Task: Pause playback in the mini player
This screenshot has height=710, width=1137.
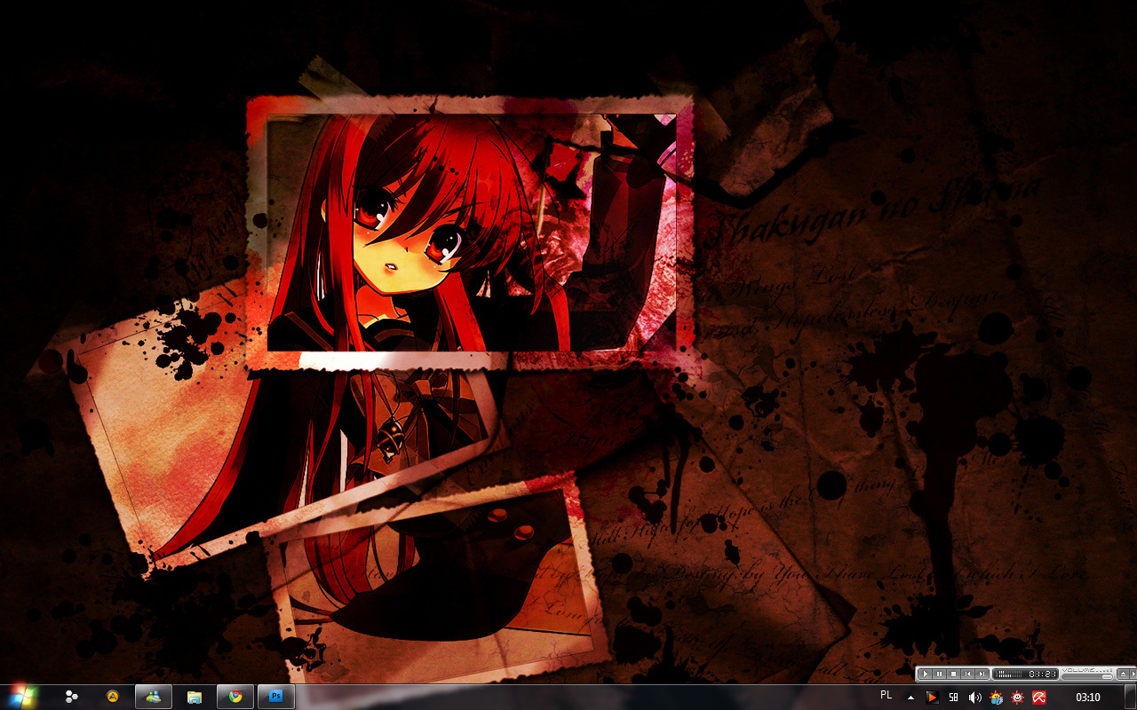Action: 939,674
